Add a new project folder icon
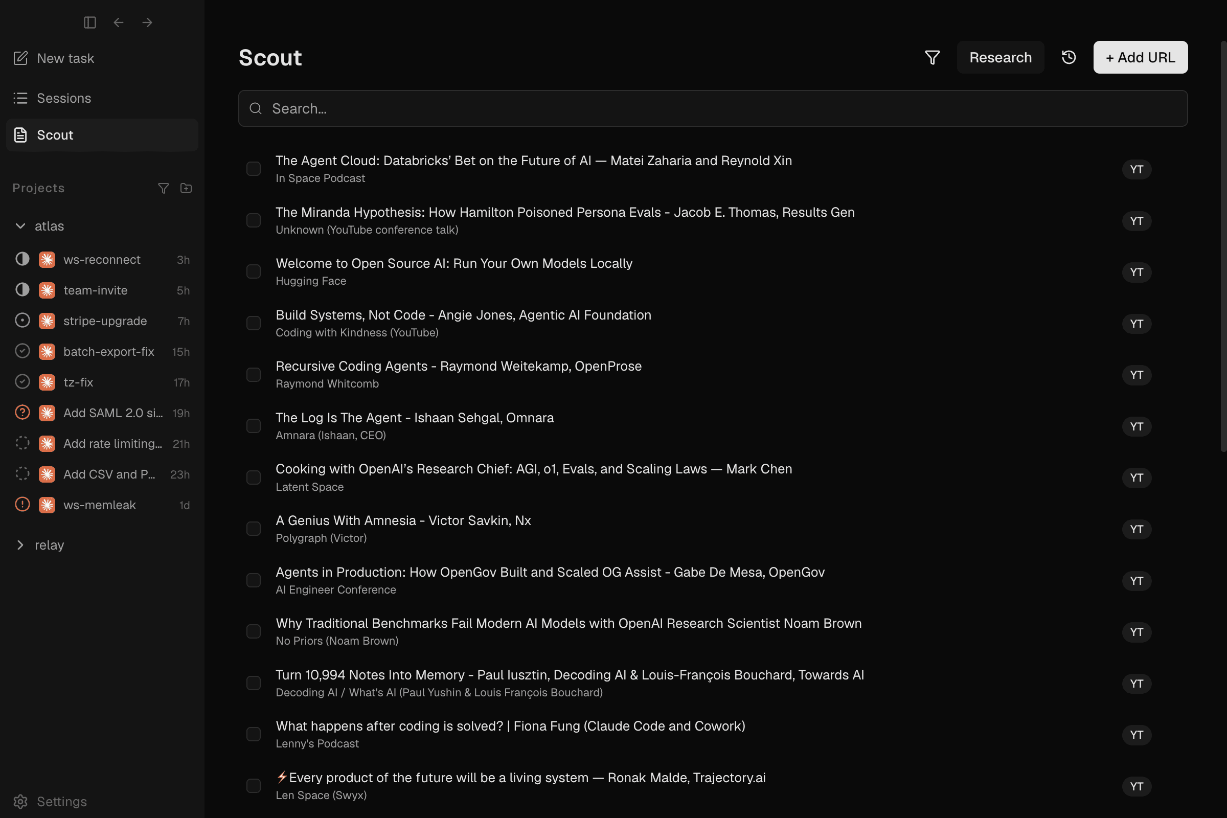1227x818 pixels. [x=186, y=188]
